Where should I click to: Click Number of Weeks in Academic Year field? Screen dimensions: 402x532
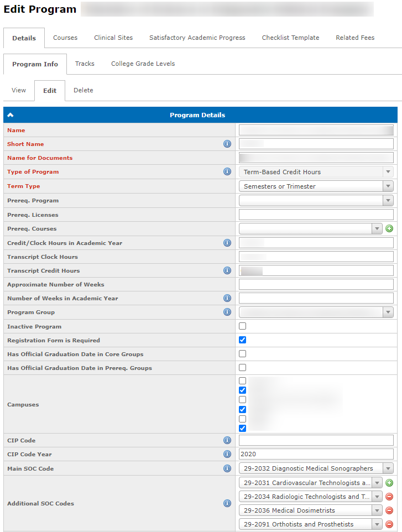pos(316,298)
